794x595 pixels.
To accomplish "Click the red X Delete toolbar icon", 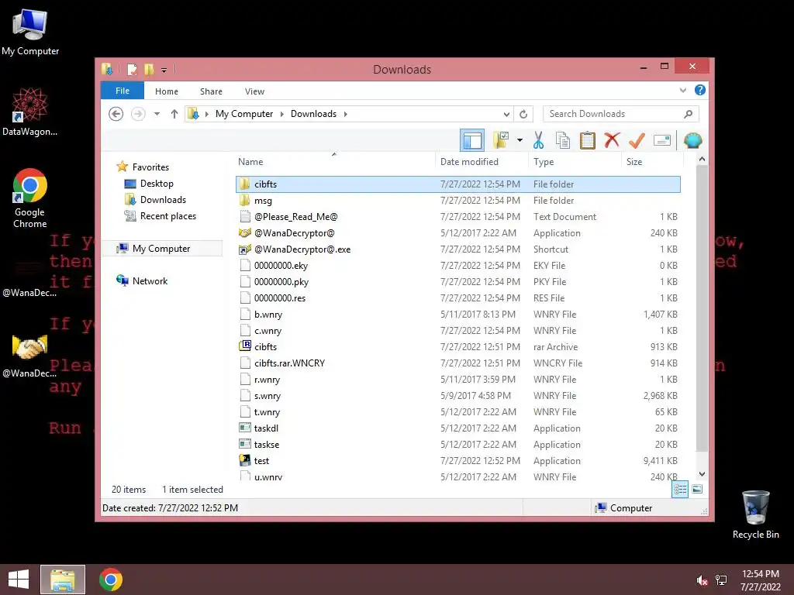I will [x=612, y=140].
